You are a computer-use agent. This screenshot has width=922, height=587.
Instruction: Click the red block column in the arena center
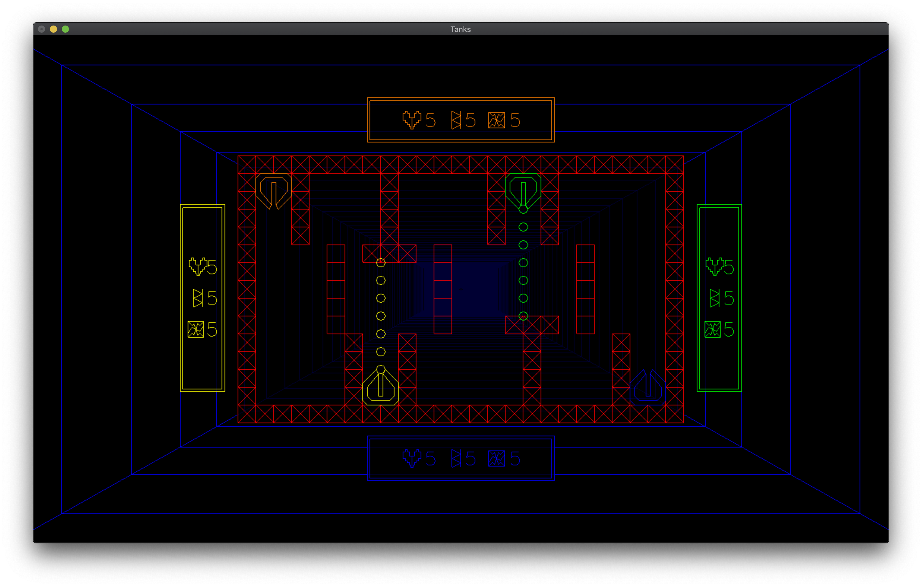pos(443,289)
